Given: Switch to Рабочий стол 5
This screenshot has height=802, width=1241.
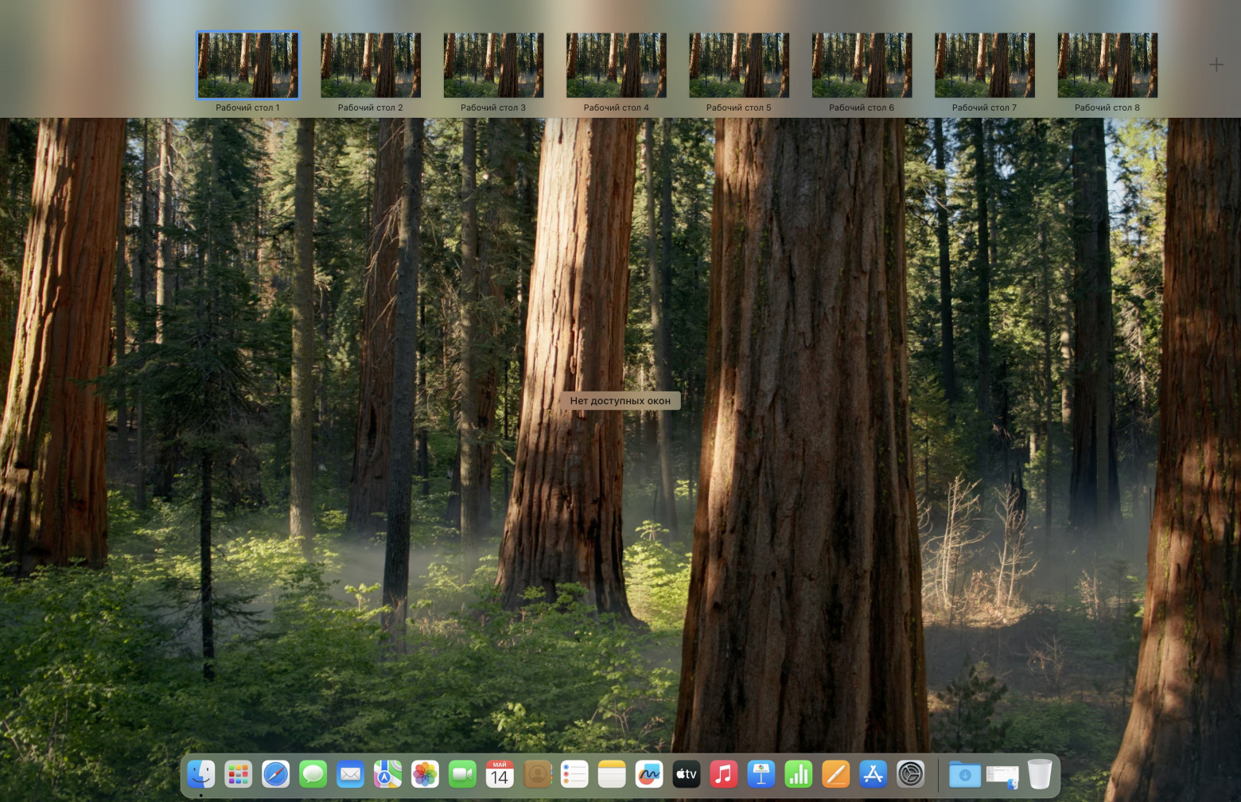Looking at the screenshot, I should pos(739,65).
